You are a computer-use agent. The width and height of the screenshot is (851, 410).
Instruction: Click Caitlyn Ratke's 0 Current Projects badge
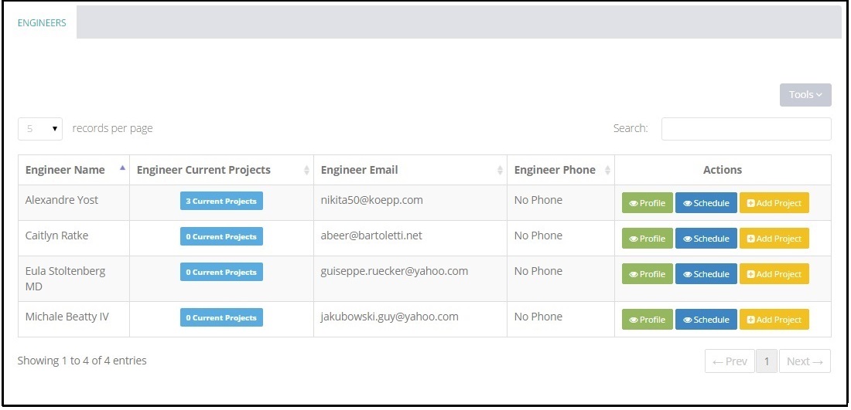(x=221, y=237)
